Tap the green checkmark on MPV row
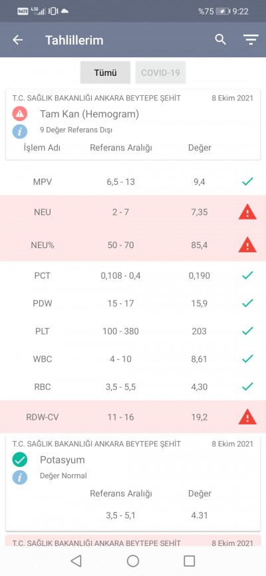Image resolution: width=266 pixels, height=576 pixels. tap(247, 181)
